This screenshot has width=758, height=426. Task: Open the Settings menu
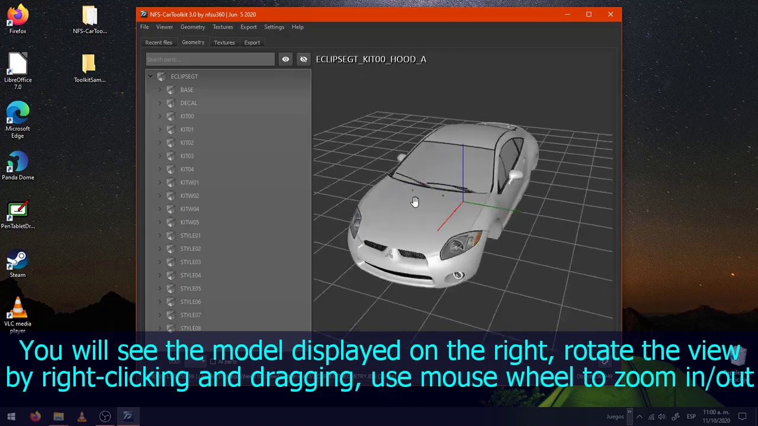tap(274, 27)
